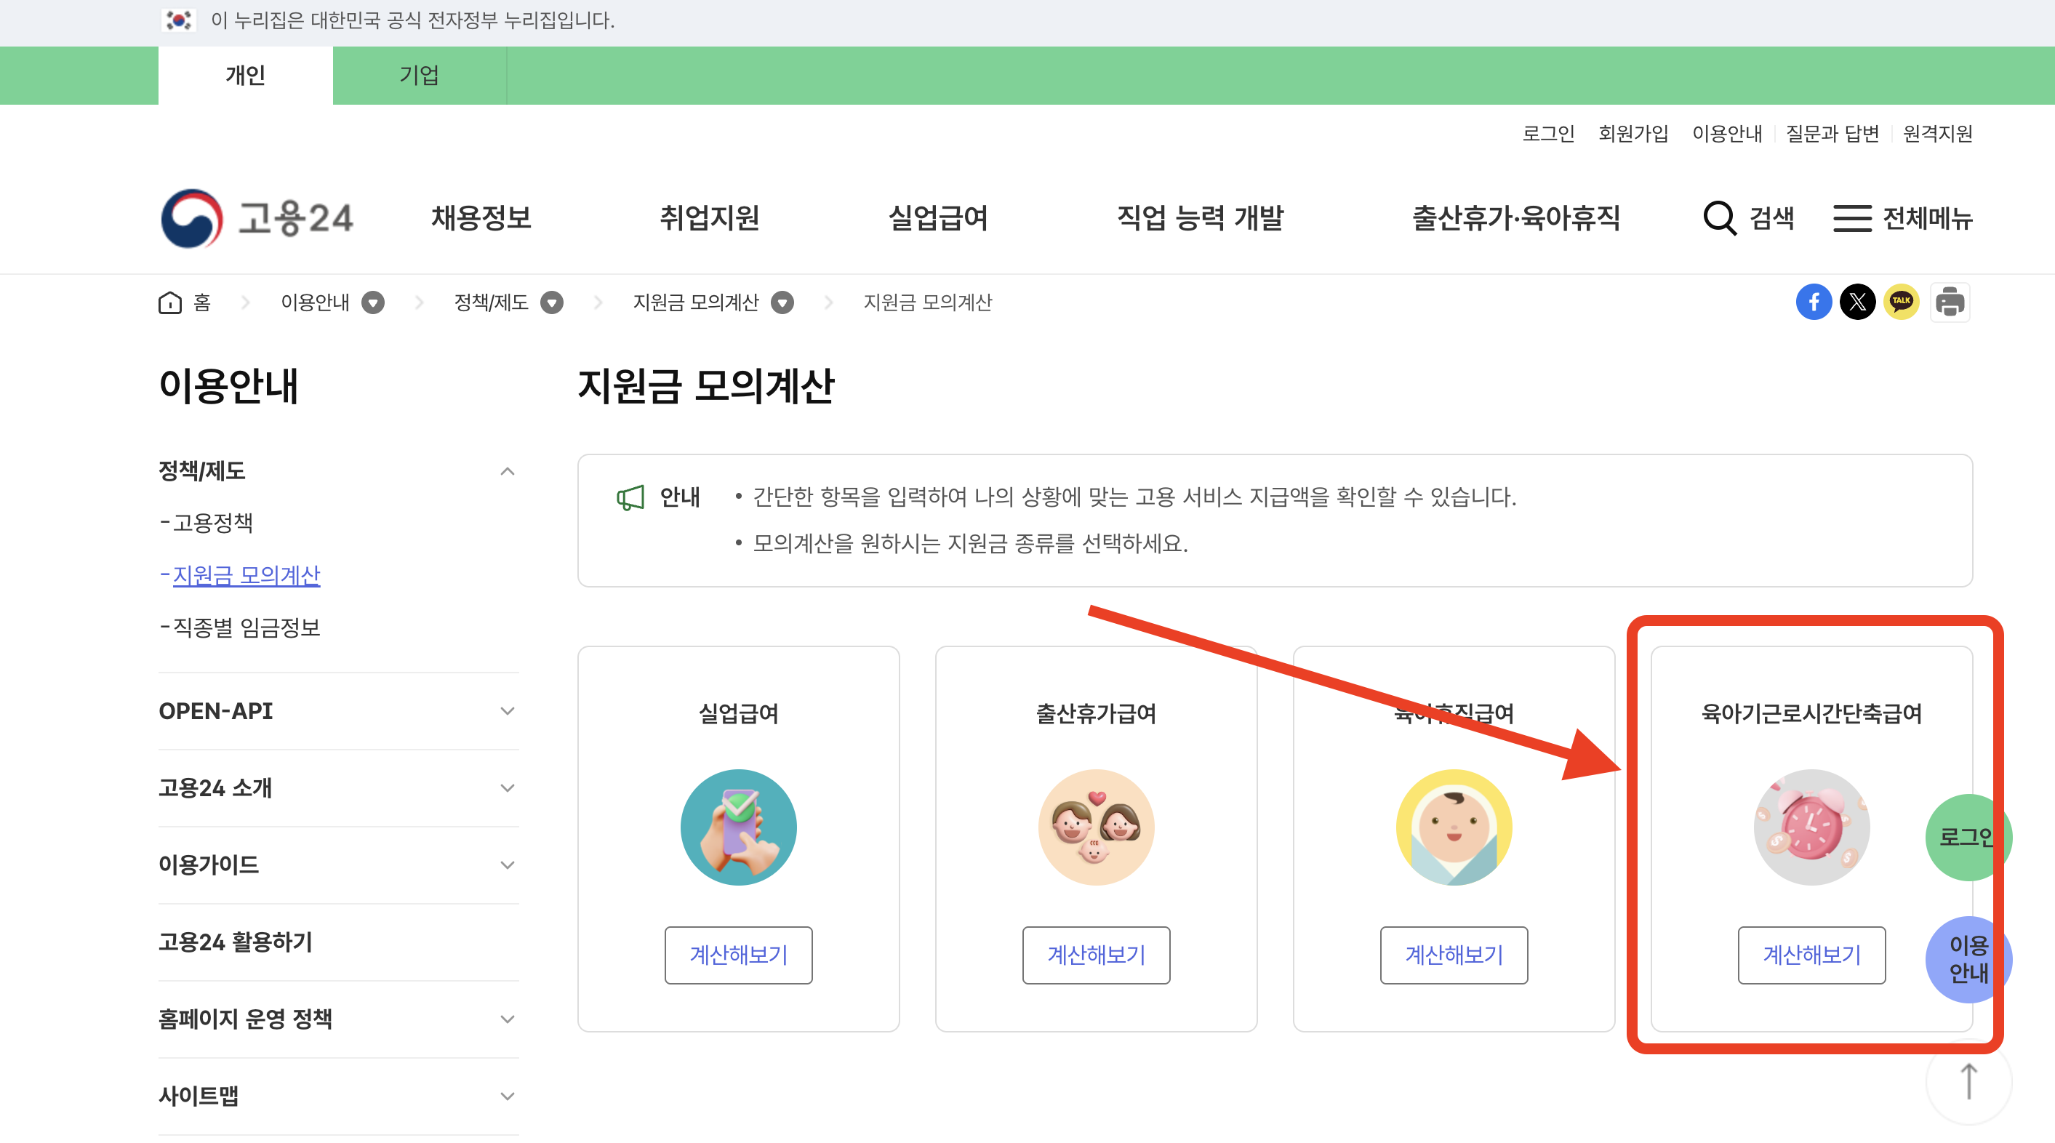Share via KakaoTalk icon
Viewport: 2055px width, 1143px height.
click(1901, 302)
